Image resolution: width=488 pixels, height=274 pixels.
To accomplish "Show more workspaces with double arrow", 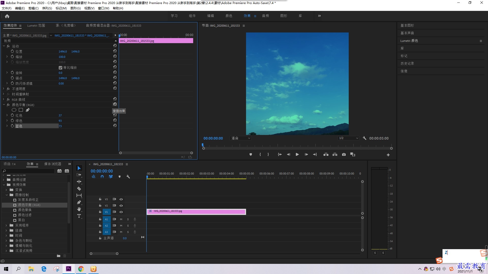I will tap(319, 16).
